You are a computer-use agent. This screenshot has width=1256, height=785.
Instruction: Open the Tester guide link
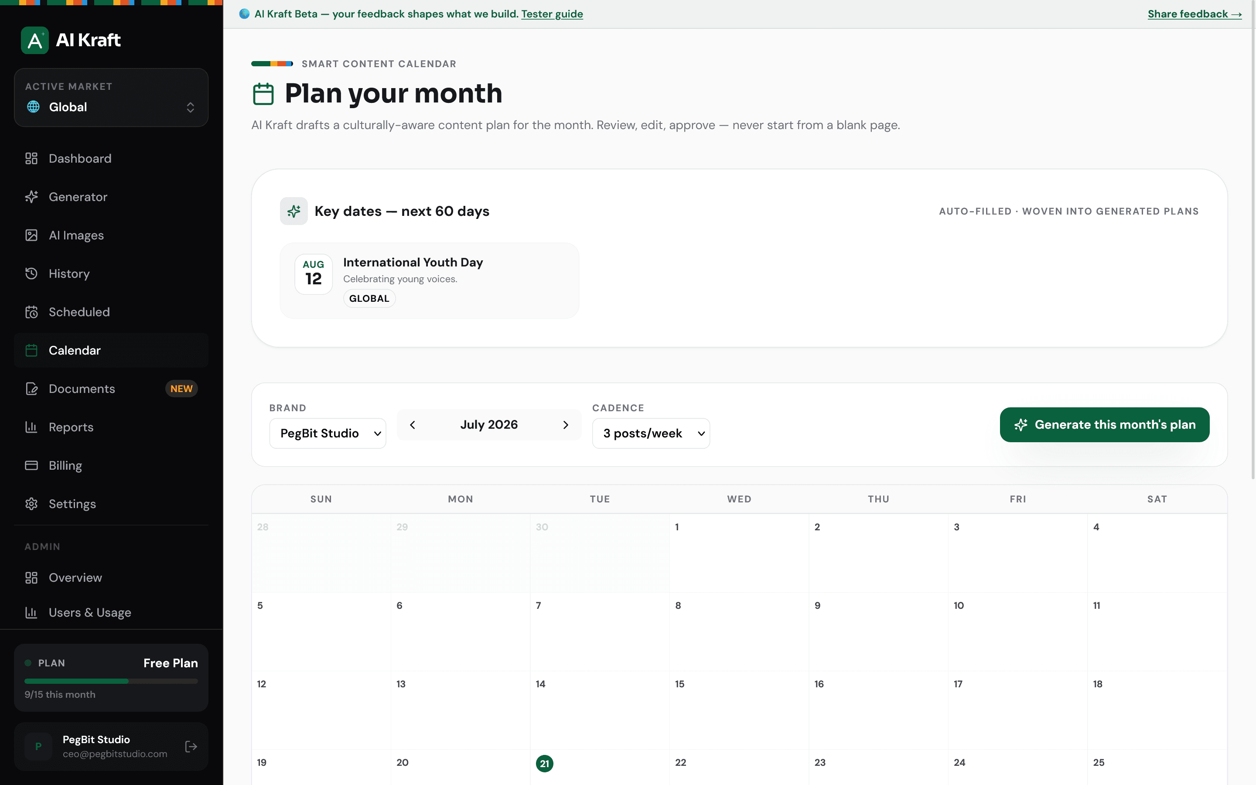(x=552, y=14)
